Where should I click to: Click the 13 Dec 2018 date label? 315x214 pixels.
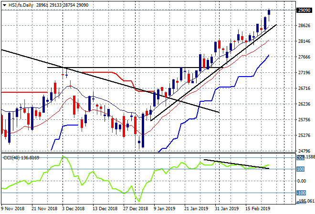coord(105,209)
